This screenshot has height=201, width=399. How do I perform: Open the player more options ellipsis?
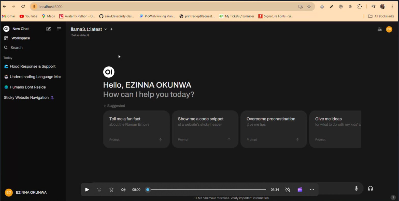[312, 190]
